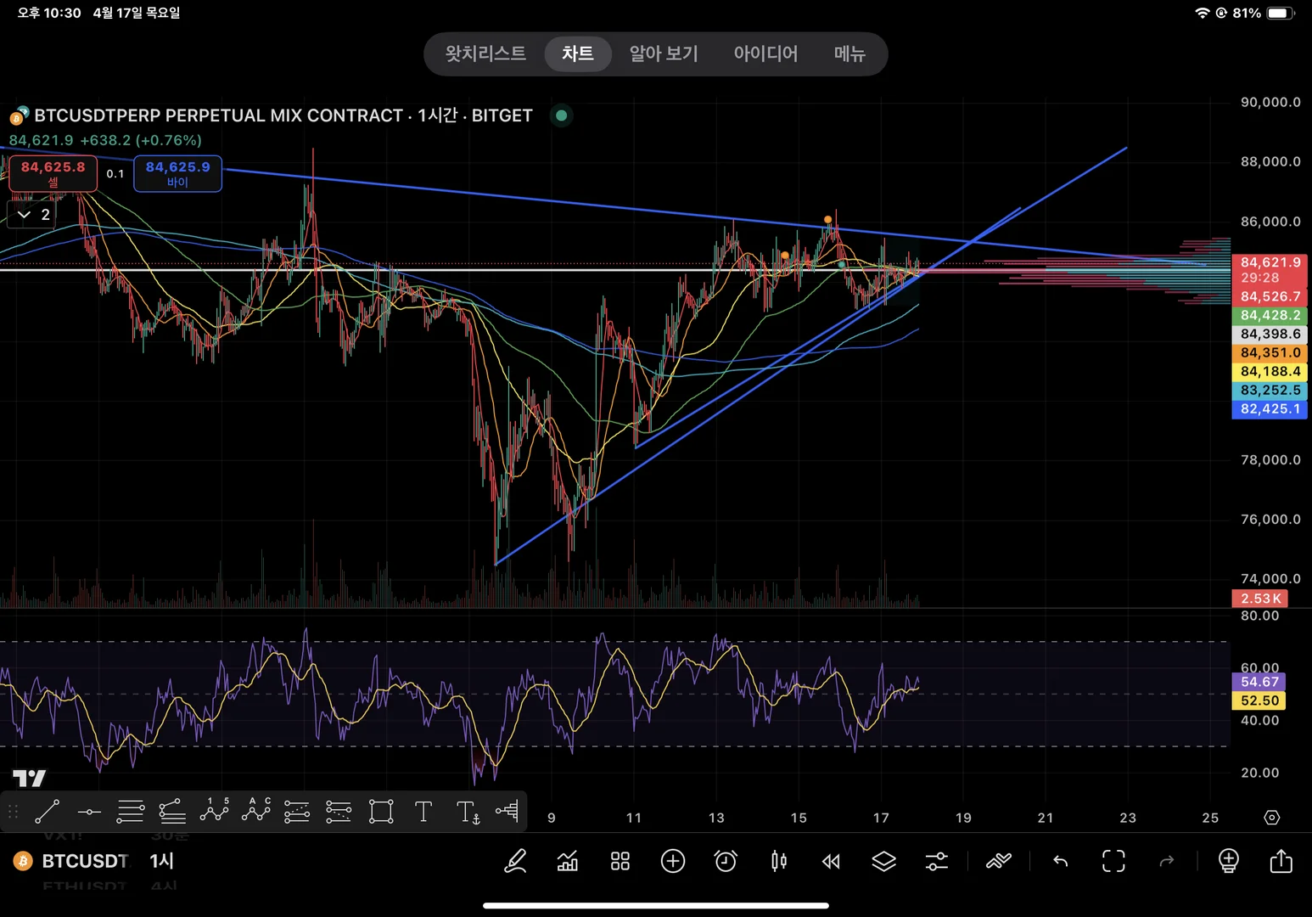The width and height of the screenshot is (1312, 917).
Task: Tap the status bar clock 오후 10:30
Action: [x=49, y=13]
